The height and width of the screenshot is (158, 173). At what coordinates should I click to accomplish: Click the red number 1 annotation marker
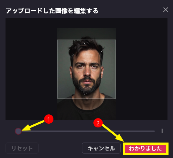49,119
